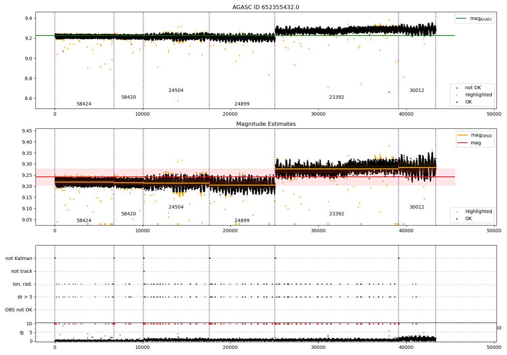Viewport: 507px width, 355px height.
Task: Click obsid 58420 in Magnitude Estimates plot
Action: coord(128,214)
